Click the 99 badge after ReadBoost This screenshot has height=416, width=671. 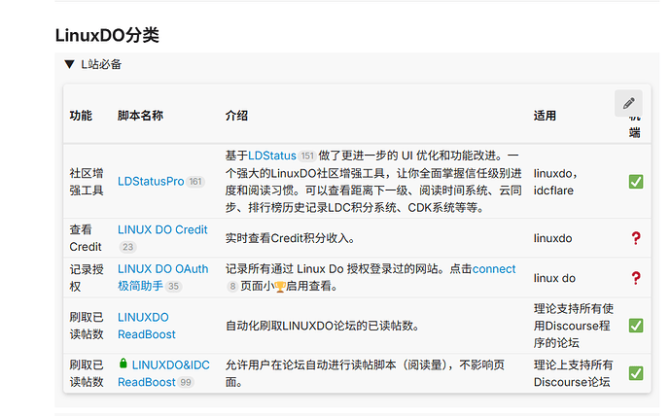(186, 382)
